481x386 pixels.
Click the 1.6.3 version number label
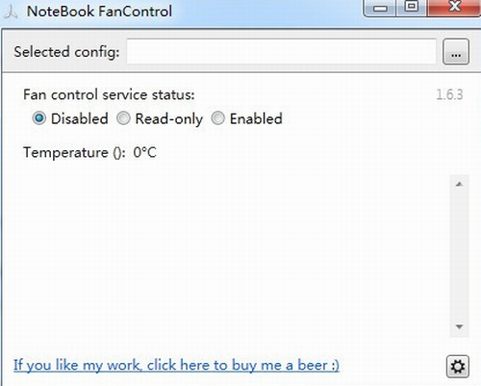pyautogui.click(x=449, y=94)
